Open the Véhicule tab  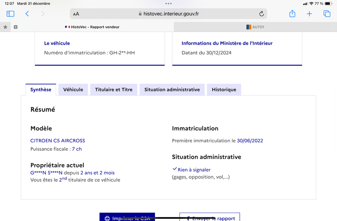[x=73, y=90]
